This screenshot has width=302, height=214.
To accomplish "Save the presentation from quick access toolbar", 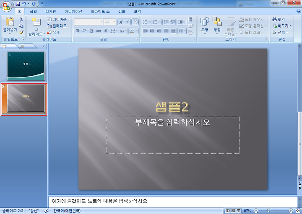I will [x=18, y=4].
